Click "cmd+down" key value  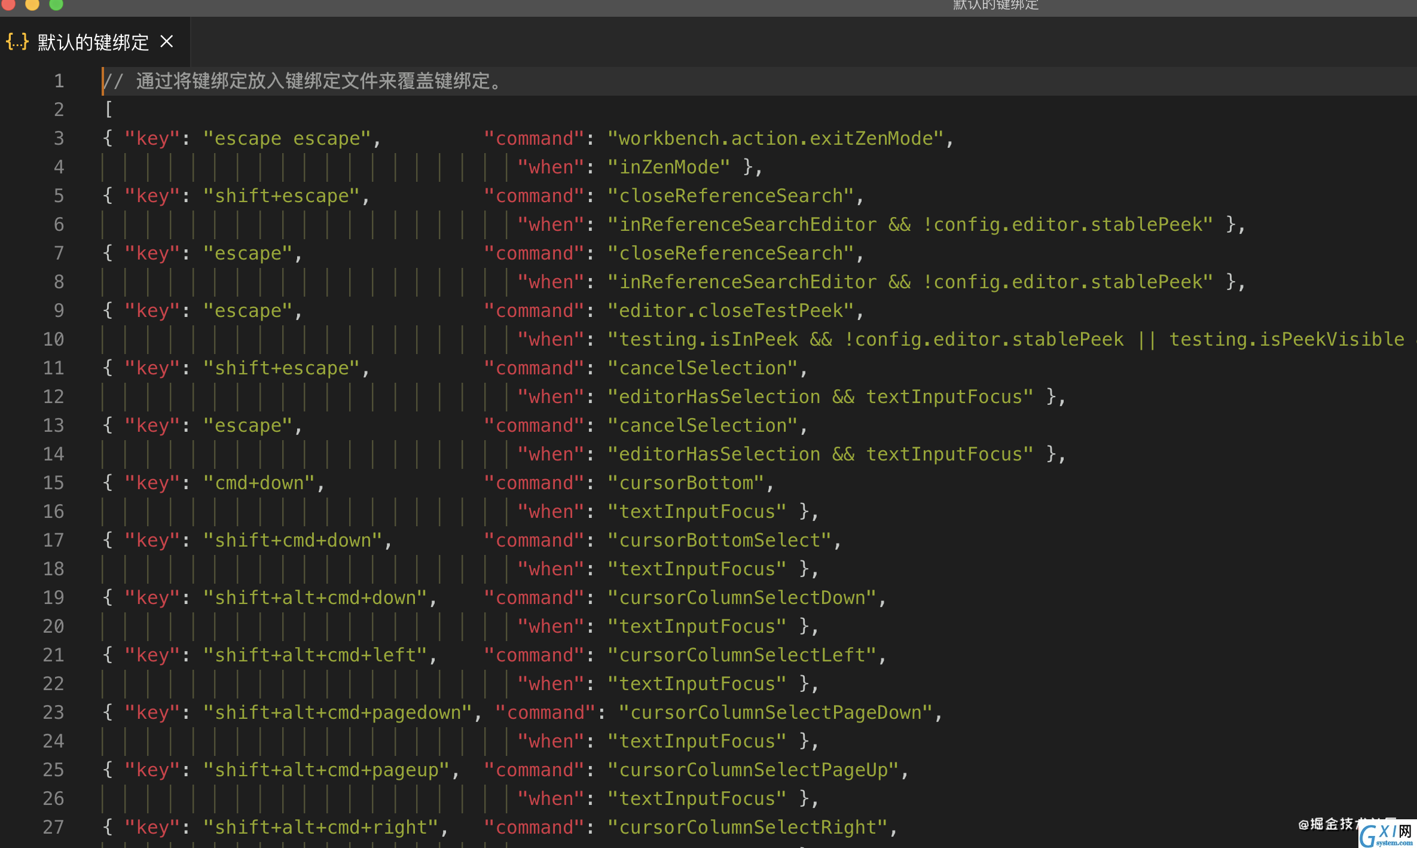[x=259, y=483]
